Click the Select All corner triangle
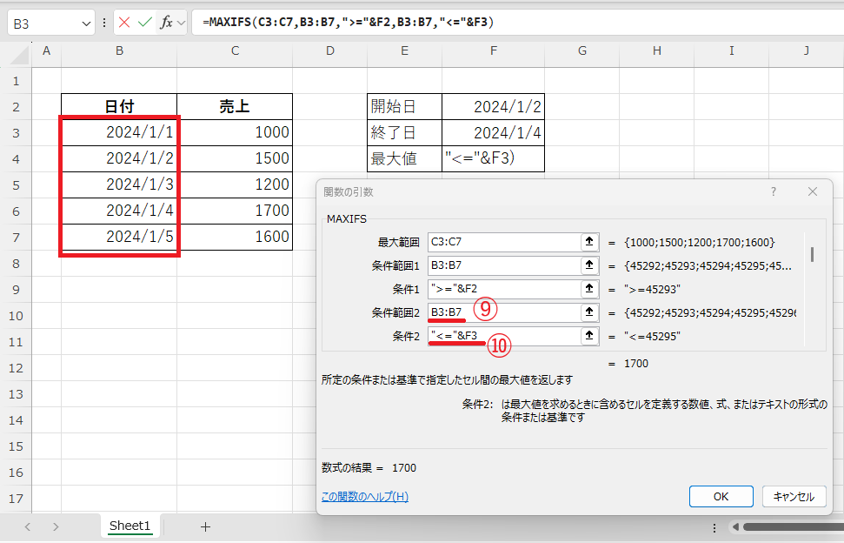This screenshot has height=543, width=844. point(21,56)
